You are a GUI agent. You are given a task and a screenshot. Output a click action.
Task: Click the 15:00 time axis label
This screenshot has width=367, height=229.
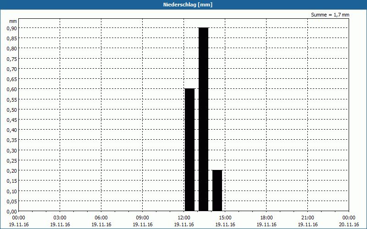(x=225, y=218)
